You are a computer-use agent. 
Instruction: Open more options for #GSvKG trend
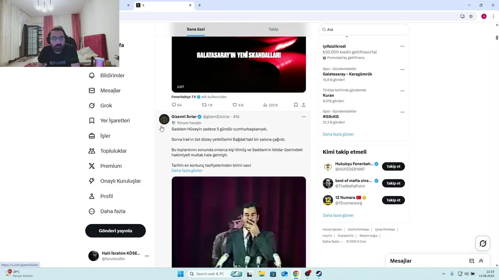[x=402, y=112]
